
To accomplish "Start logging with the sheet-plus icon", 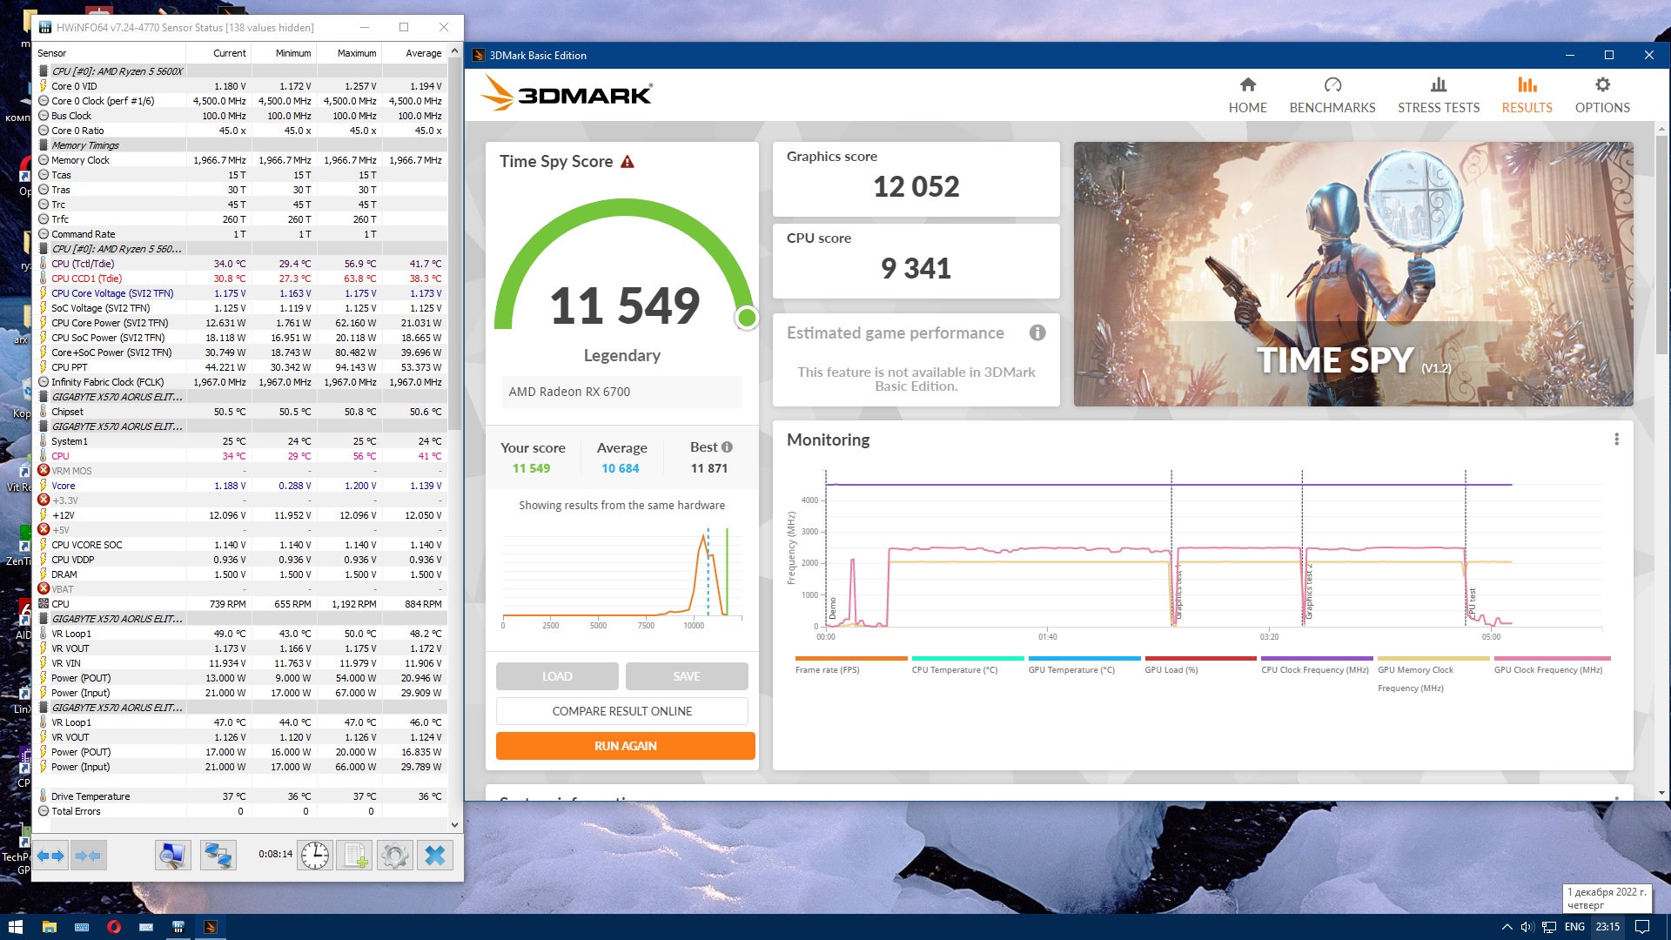I will [355, 856].
